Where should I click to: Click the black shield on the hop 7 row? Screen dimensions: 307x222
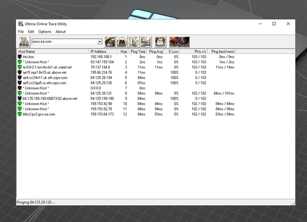19,88
